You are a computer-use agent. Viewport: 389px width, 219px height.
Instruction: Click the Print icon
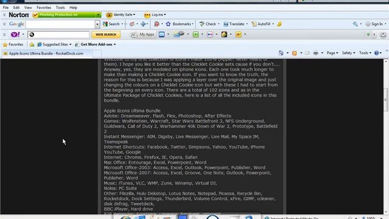pos(315,53)
